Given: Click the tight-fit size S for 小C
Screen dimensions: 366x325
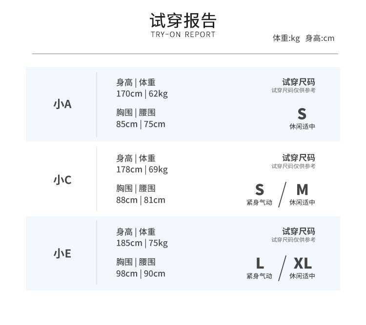Looking at the screenshot, I should pyautogui.click(x=260, y=190).
